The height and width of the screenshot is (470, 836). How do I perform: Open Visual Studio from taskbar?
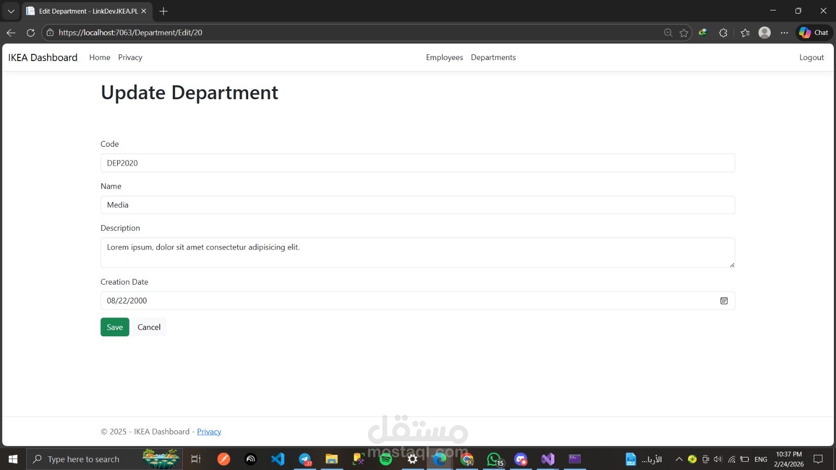pyautogui.click(x=548, y=459)
